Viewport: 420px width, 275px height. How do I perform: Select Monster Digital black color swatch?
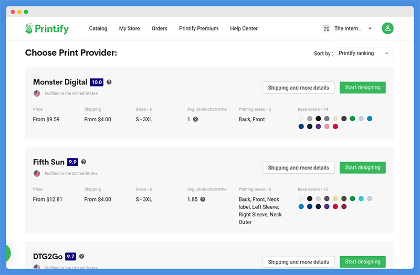pyautogui.click(x=318, y=119)
